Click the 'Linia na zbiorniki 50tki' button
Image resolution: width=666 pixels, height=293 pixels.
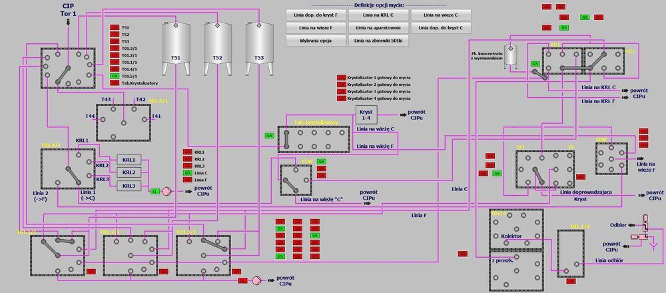pos(378,41)
